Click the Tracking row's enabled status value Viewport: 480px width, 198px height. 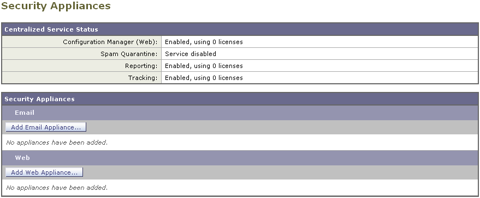tap(204, 78)
